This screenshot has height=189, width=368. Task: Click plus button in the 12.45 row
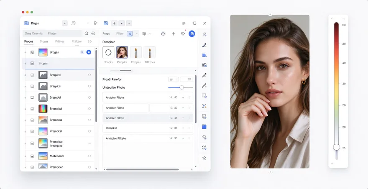183,118
